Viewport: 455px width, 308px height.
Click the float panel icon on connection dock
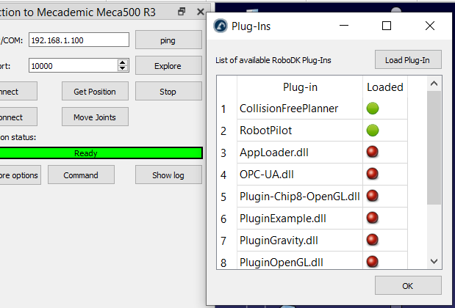coord(182,12)
